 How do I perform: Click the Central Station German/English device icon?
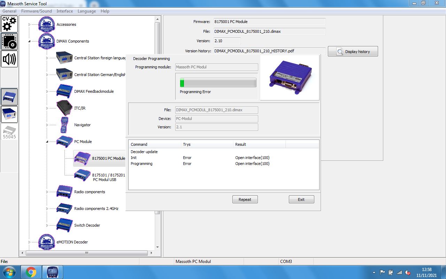[64, 75]
